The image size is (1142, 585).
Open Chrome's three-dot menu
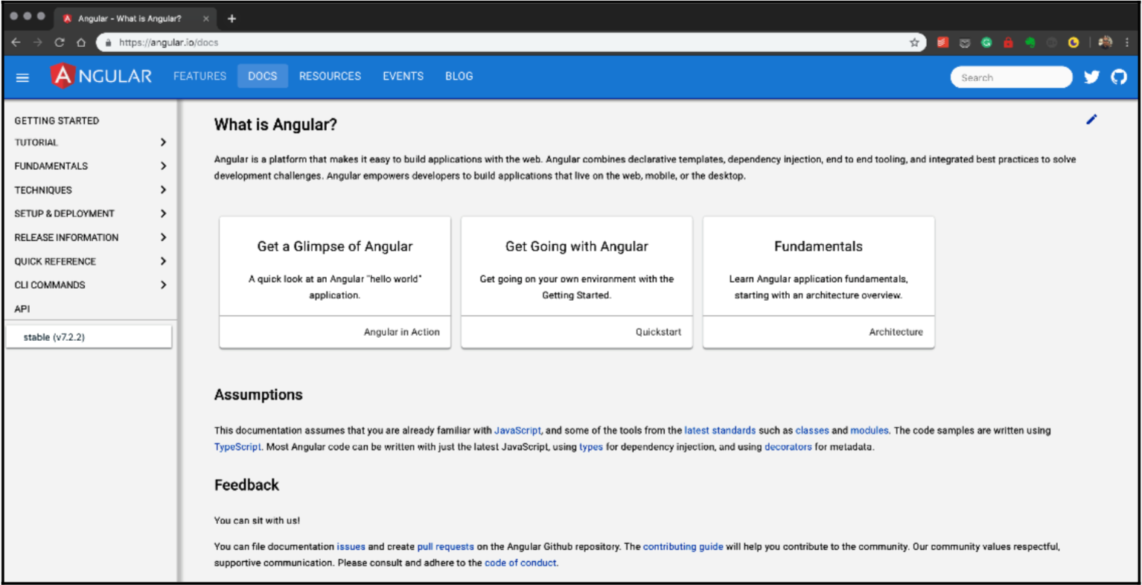tap(1128, 42)
